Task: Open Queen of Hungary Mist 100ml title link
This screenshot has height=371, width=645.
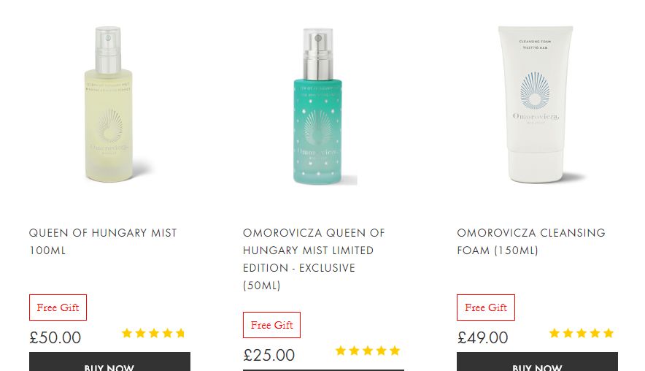Action: coord(103,242)
